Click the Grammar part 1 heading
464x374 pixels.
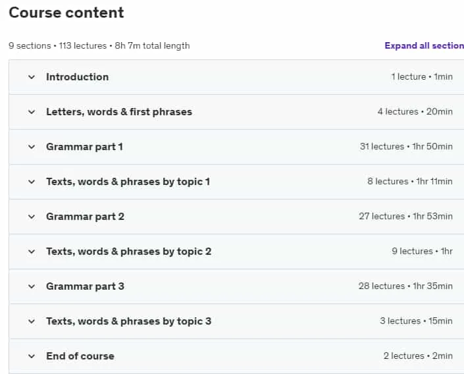click(84, 147)
